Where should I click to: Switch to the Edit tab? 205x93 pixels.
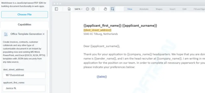pyautogui.click(x=184, y=9)
